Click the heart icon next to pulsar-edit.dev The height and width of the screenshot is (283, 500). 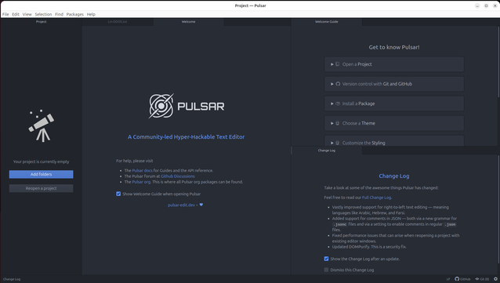click(x=201, y=205)
